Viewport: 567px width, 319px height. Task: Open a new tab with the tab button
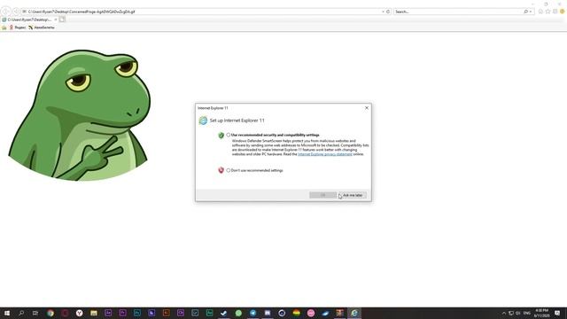[x=62, y=19]
